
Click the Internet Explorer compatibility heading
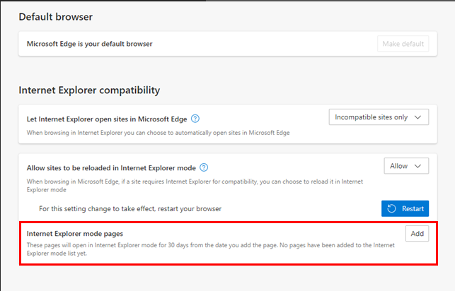coord(89,90)
